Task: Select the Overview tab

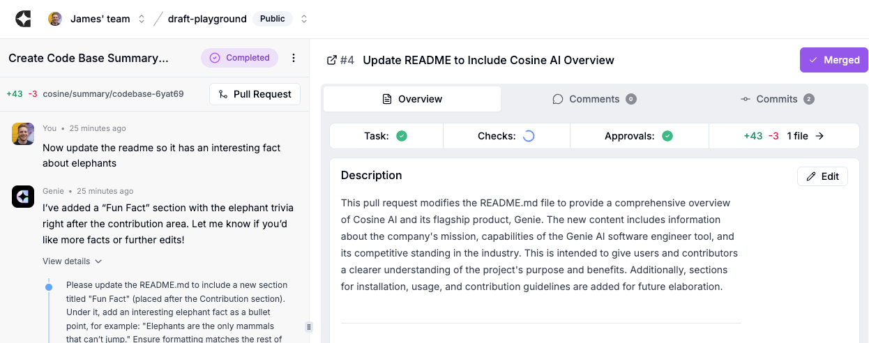Action: click(x=412, y=99)
